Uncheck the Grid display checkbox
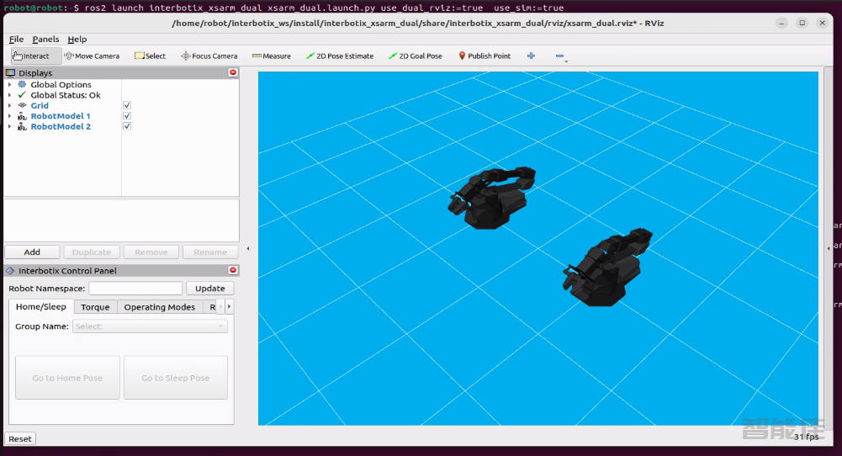Screen dimensions: 842x456 coord(127,105)
